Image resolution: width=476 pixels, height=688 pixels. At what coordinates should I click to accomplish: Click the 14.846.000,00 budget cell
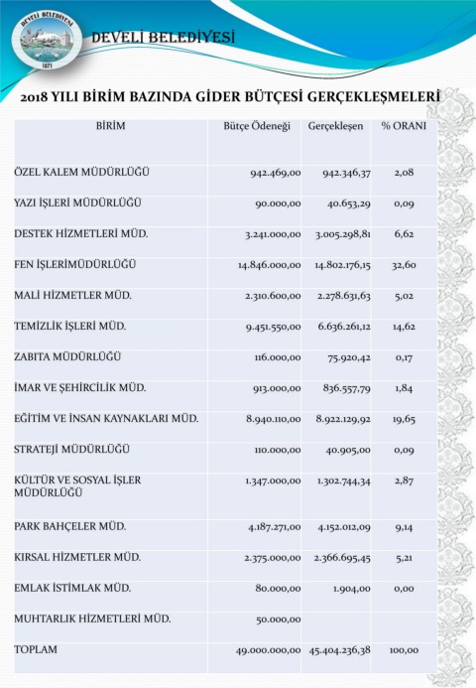[x=269, y=265]
